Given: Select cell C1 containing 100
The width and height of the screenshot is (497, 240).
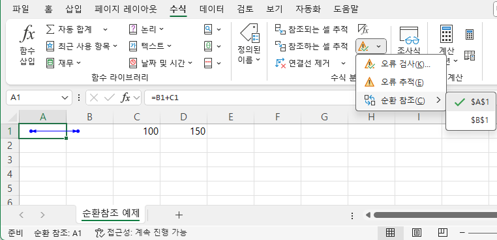Looking at the screenshot, I should tap(136, 131).
